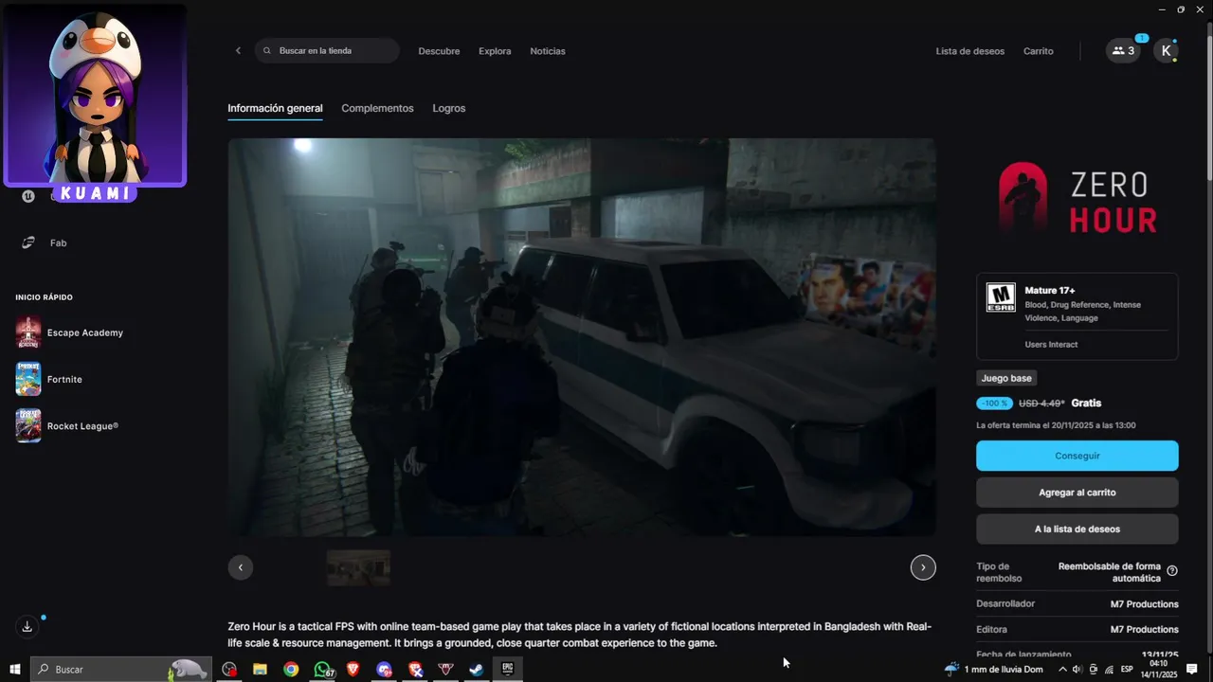This screenshot has width=1213, height=682.
Task: Open the downloads icon in sidebar
Action: click(x=27, y=626)
